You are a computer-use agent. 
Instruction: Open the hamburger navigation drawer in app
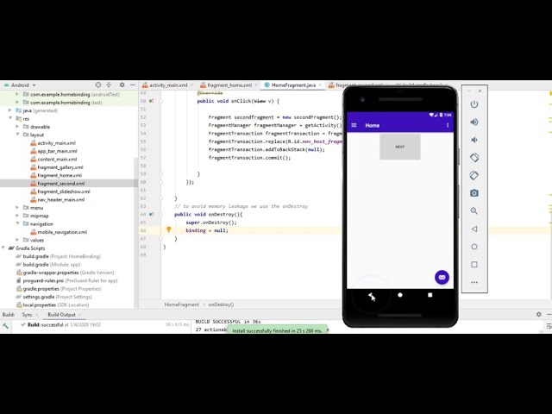pos(354,125)
